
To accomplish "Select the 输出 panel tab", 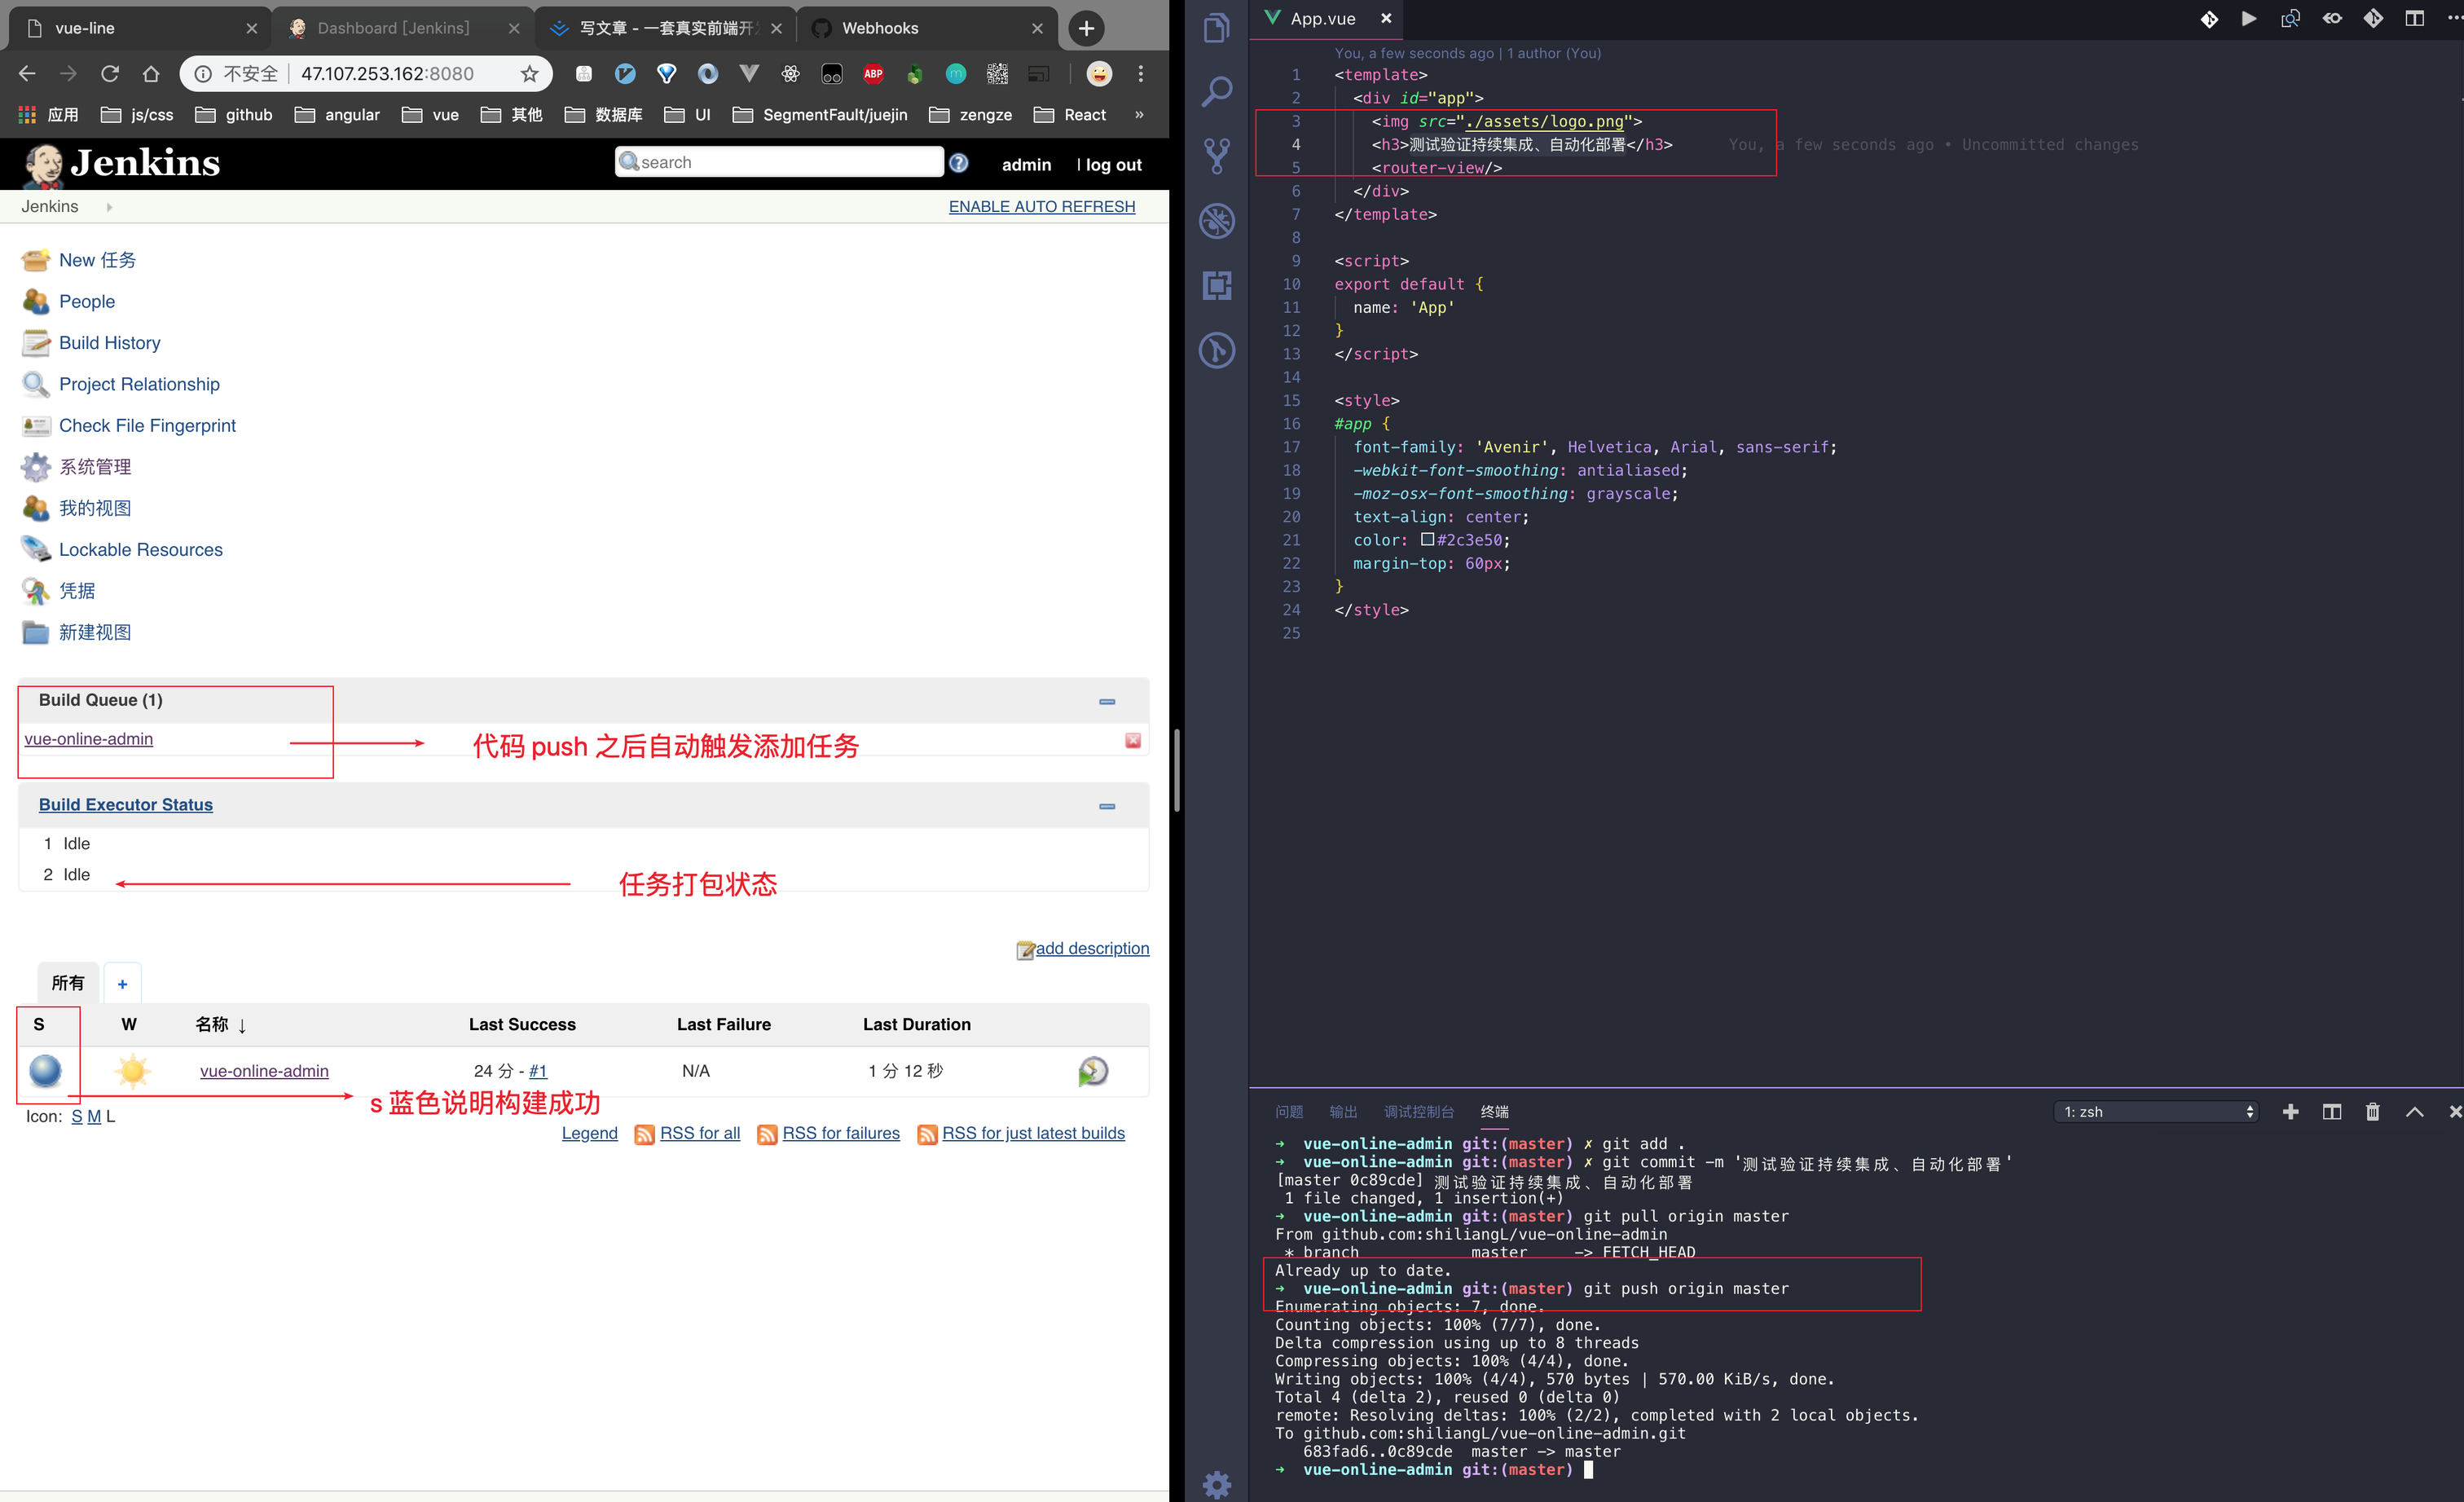I will pyautogui.click(x=1343, y=1112).
